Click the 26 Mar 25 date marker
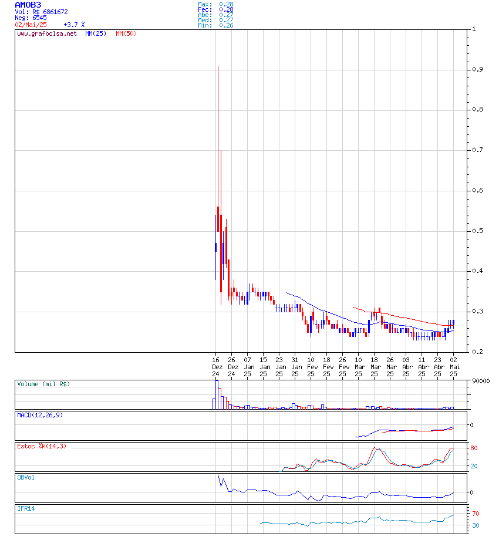This screenshot has height=540, width=499. [x=391, y=367]
